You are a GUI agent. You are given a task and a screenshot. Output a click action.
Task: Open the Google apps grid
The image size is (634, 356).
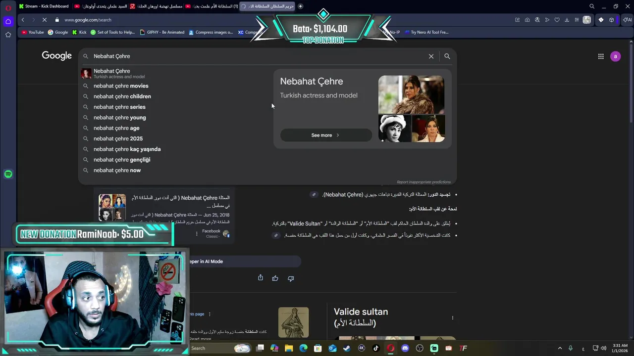pos(601,56)
